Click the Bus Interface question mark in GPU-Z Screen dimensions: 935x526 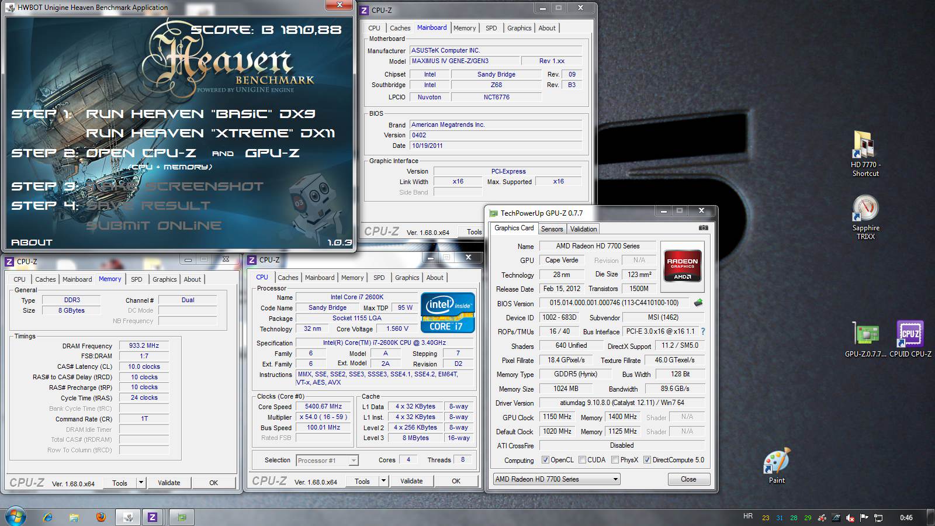(702, 331)
